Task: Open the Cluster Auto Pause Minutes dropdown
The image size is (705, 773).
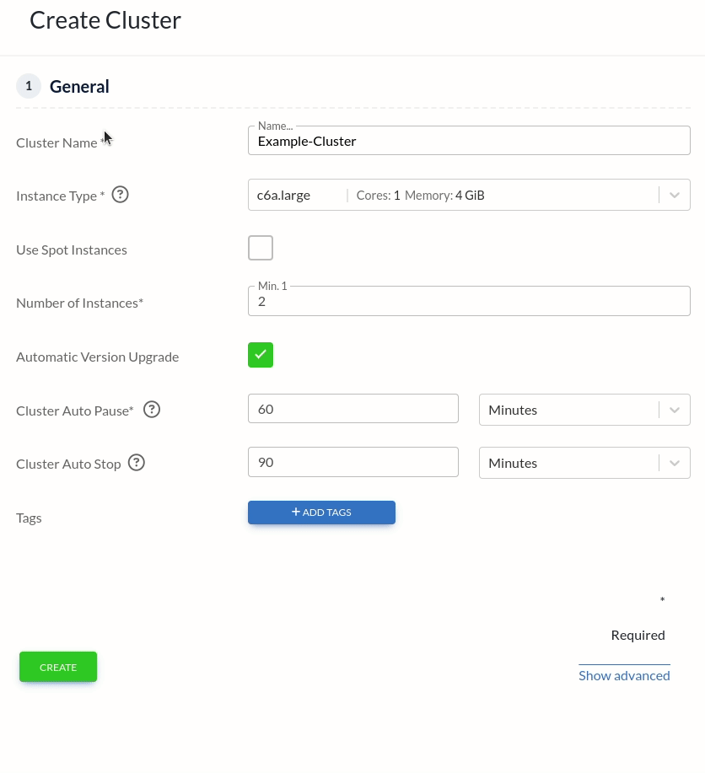Action: (674, 410)
